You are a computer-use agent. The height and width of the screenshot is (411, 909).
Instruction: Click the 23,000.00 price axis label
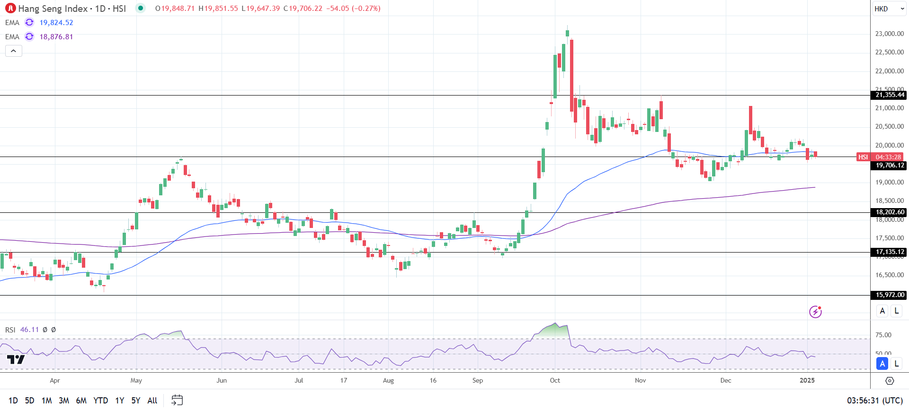click(890, 34)
